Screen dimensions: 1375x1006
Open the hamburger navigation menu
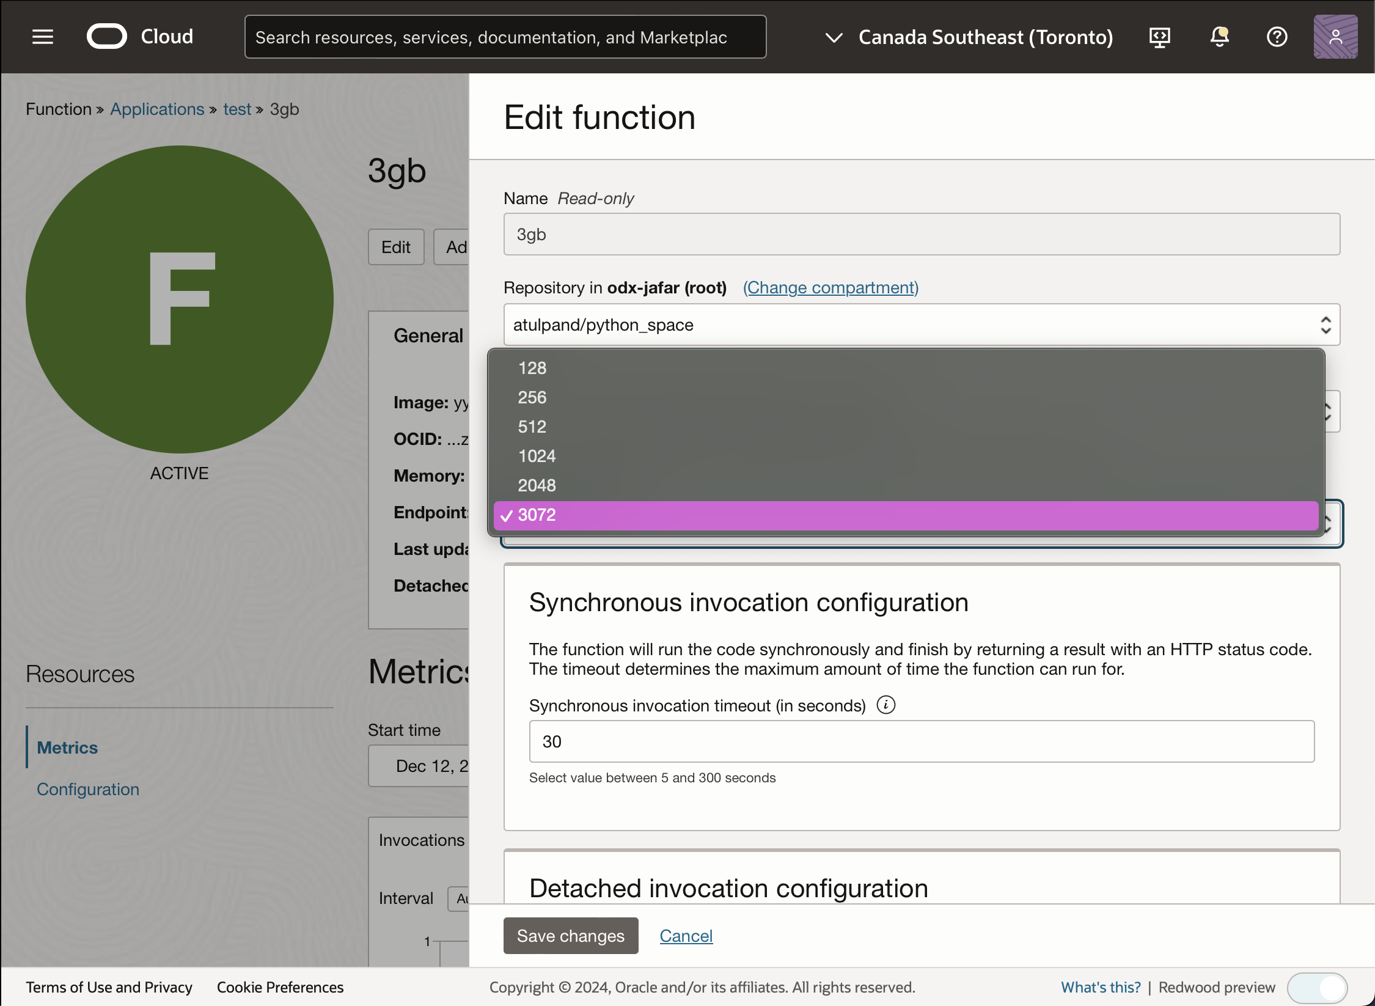[42, 37]
